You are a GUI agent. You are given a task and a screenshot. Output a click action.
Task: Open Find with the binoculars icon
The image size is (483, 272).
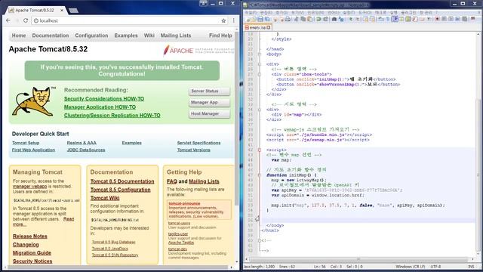pos(334,19)
